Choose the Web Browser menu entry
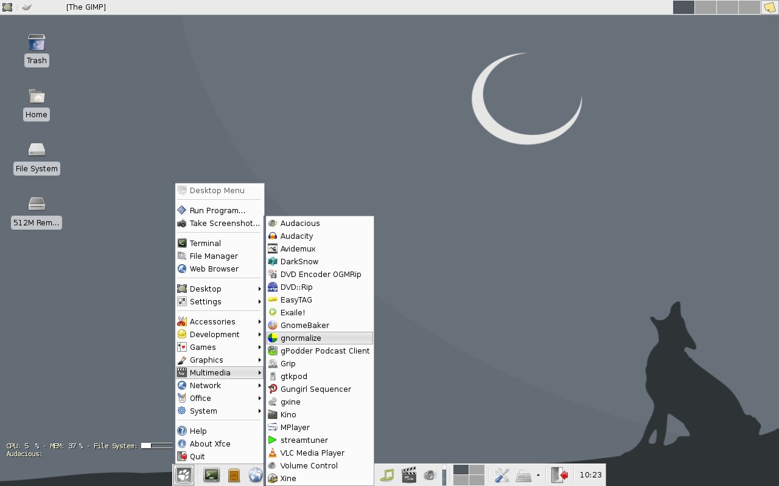This screenshot has height=486, width=779. [x=220, y=269]
